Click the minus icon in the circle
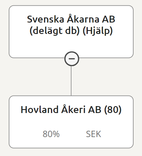This screenshot has width=142, height=156. [72, 59]
